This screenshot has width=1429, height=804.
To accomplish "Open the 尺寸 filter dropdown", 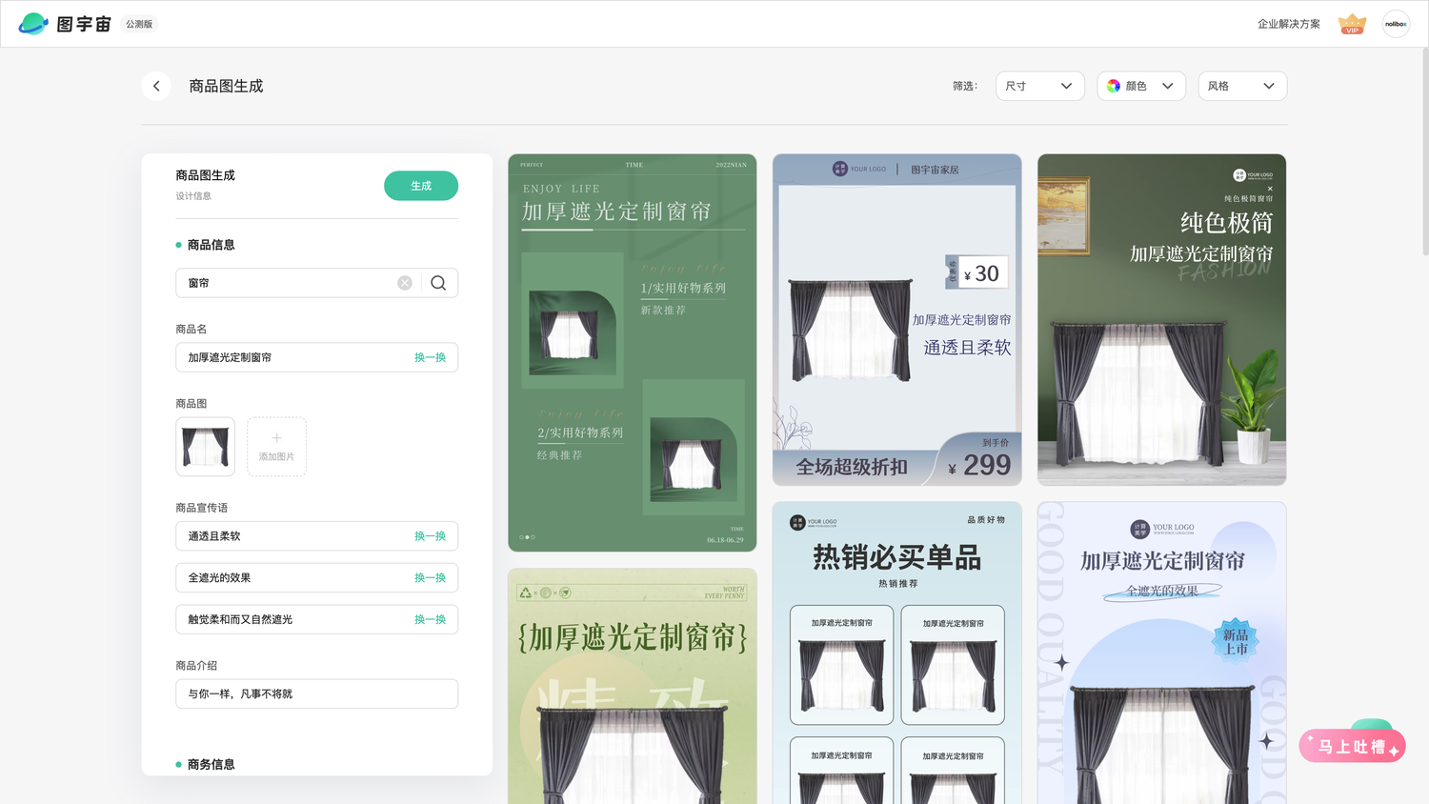I will pos(1039,86).
